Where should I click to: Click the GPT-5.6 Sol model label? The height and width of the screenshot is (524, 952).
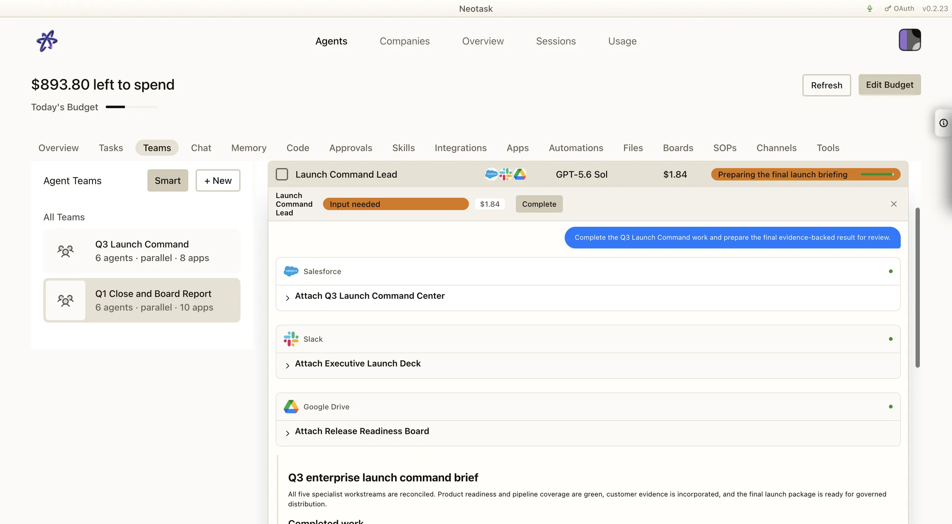582,174
